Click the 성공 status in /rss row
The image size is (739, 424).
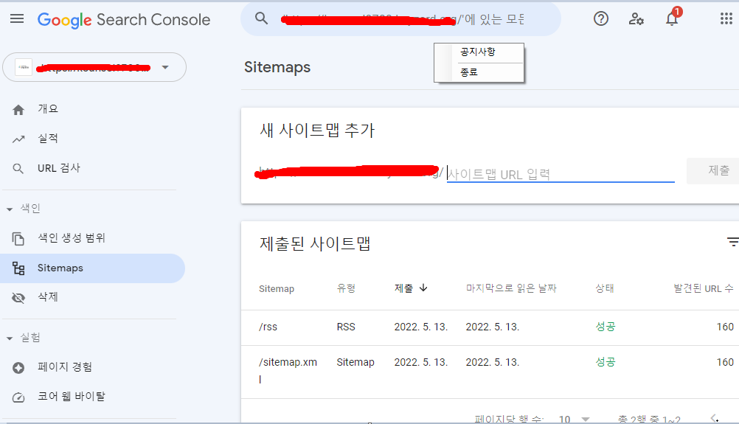[606, 327]
